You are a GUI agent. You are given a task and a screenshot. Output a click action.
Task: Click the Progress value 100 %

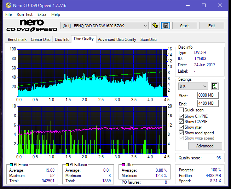(216, 170)
